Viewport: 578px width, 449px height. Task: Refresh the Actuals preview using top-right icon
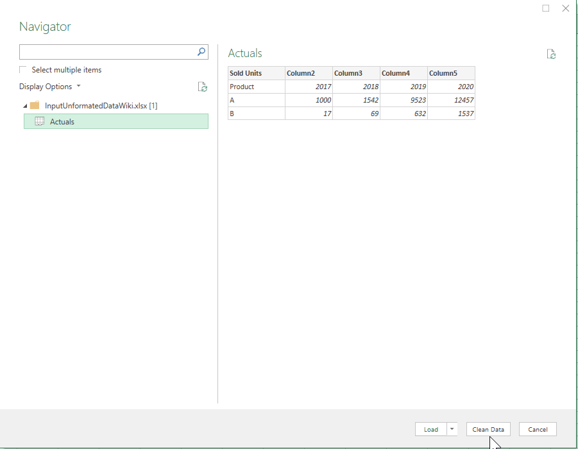(x=551, y=55)
